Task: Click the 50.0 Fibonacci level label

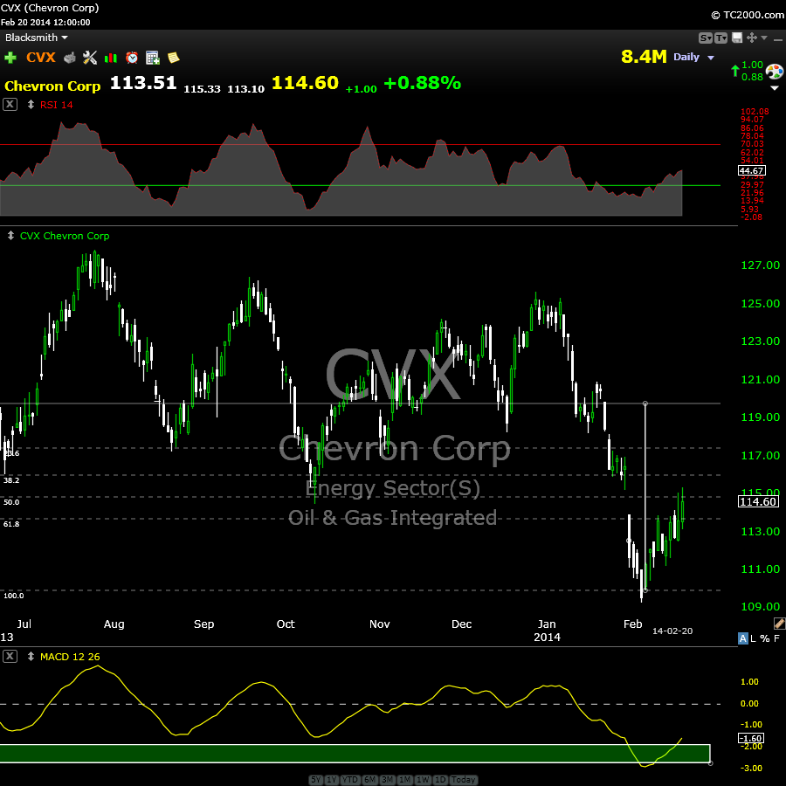Action: [11, 502]
